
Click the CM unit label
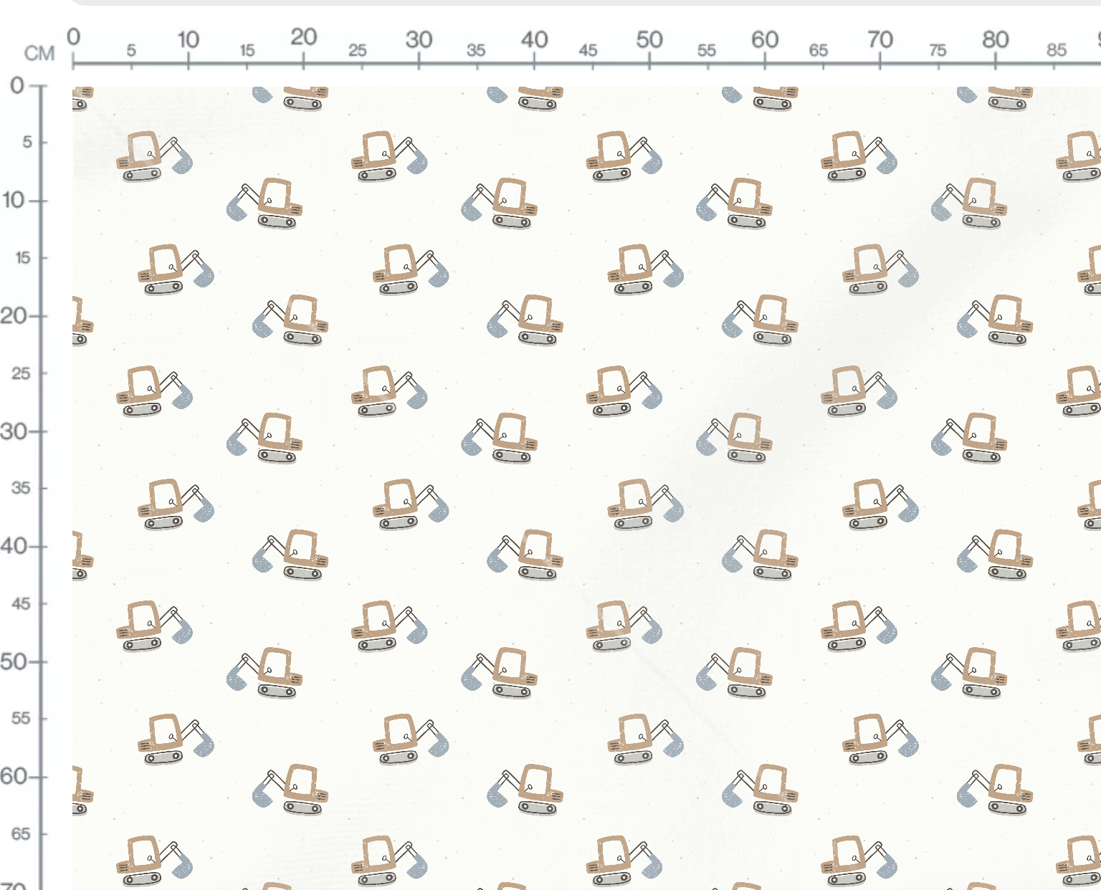pos(39,53)
